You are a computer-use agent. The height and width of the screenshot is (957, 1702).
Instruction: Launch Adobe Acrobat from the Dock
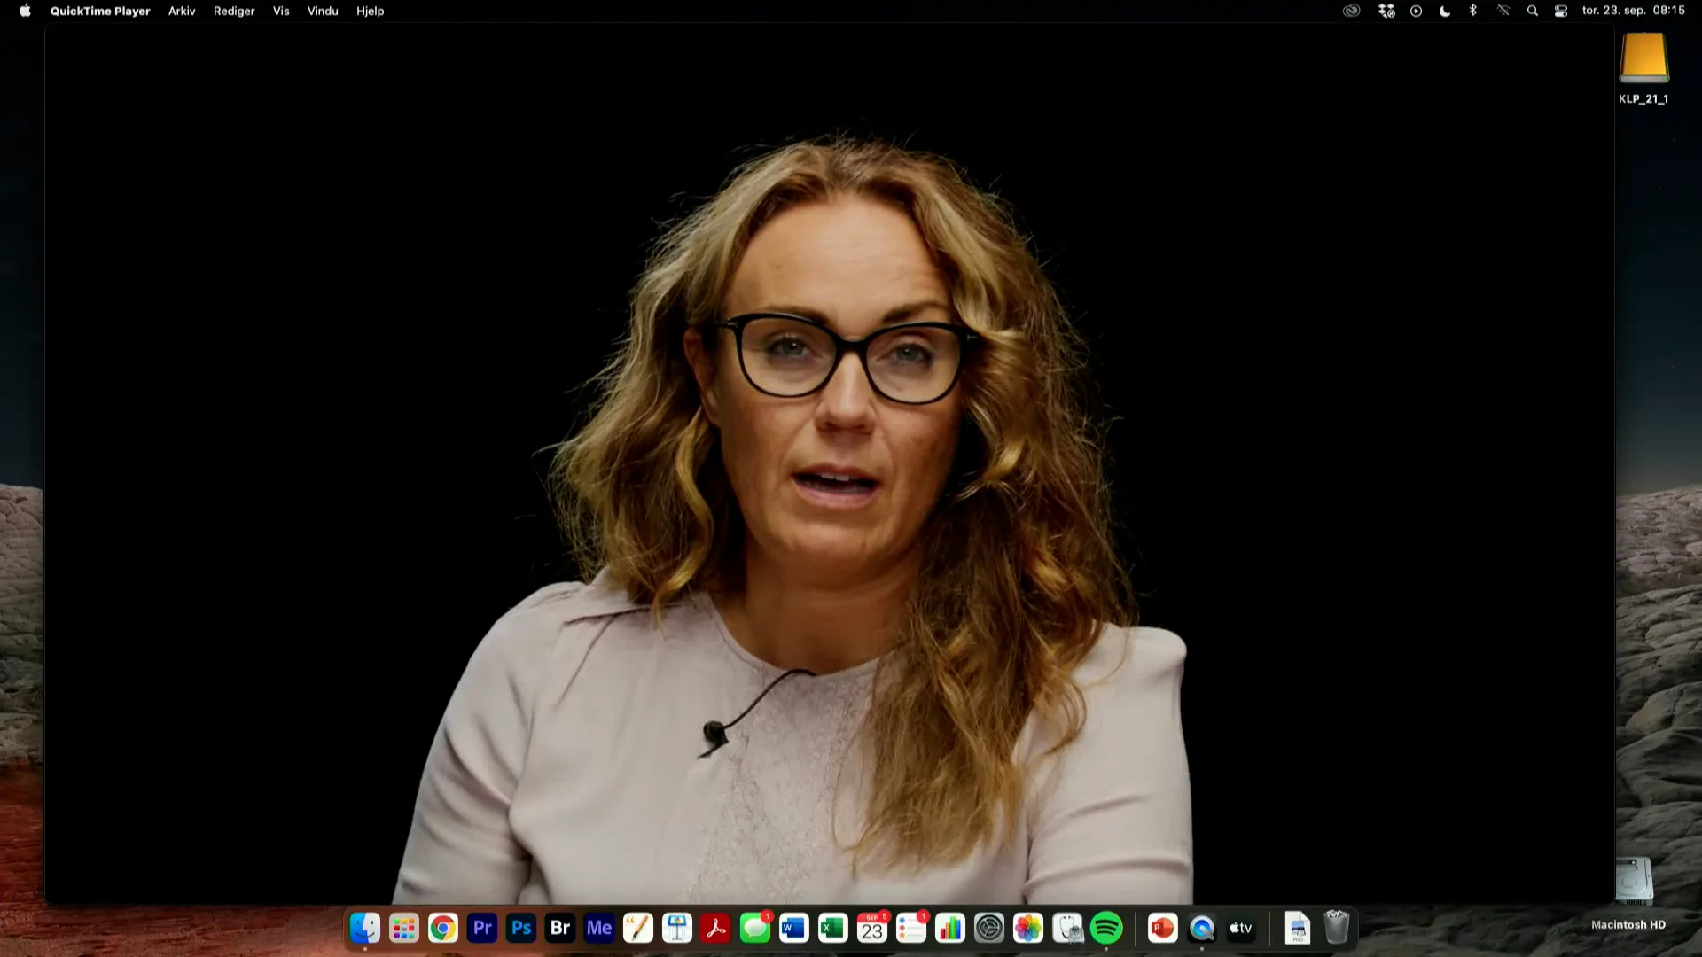pyautogui.click(x=716, y=928)
